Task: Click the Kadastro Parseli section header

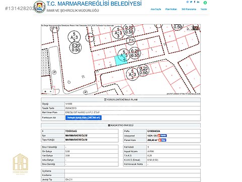Action: point(120,125)
